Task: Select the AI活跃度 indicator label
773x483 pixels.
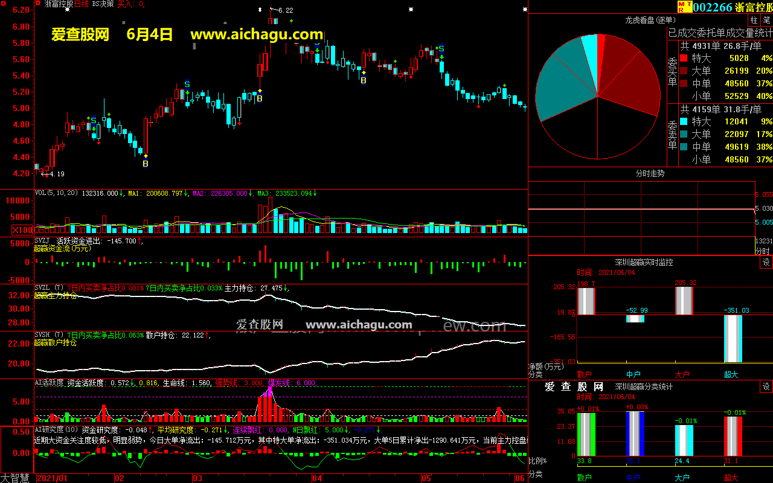Action: (49, 382)
